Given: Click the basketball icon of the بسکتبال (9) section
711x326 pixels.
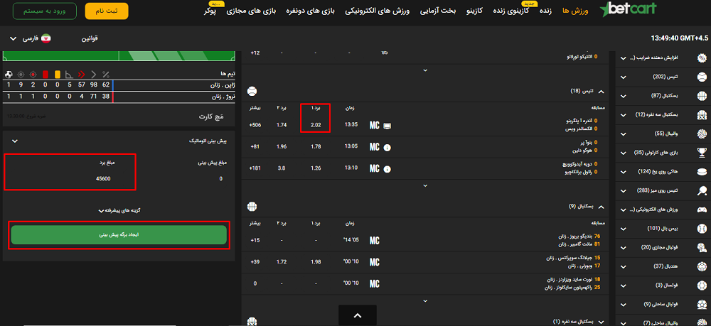Looking at the screenshot, I should [252, 207].
